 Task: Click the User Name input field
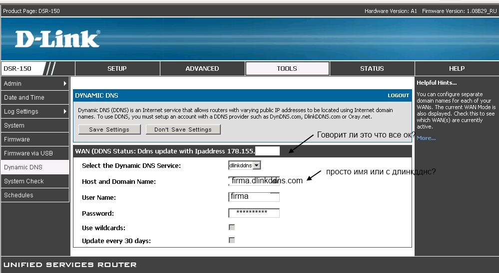click(254, 197)
